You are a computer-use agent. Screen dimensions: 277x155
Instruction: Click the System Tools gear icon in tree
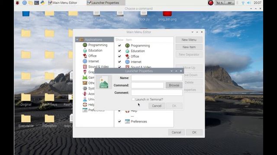point(85,88)
